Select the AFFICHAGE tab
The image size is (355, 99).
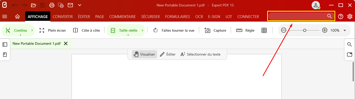coord(38,16)
